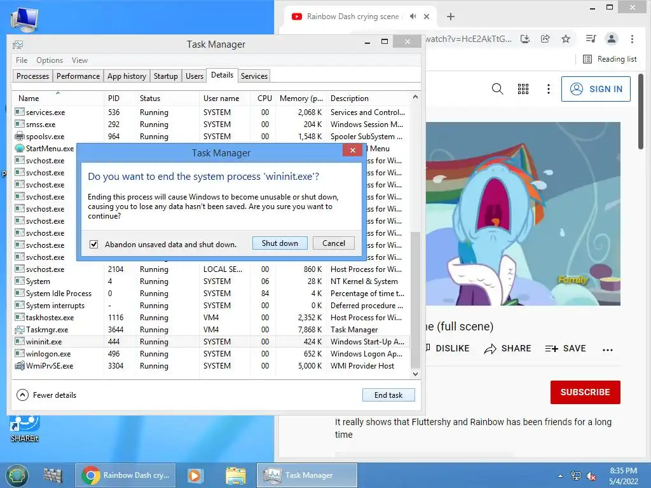Click the red SUBSCRIBE button
The height and width of the screenshot is (488, 651).
pos(586,392)
